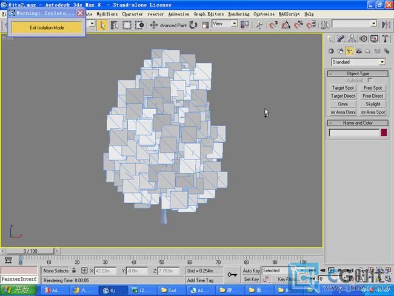The image size is (394, 296).
Task: Click the time slider left arrow
Action: (3, 251)
